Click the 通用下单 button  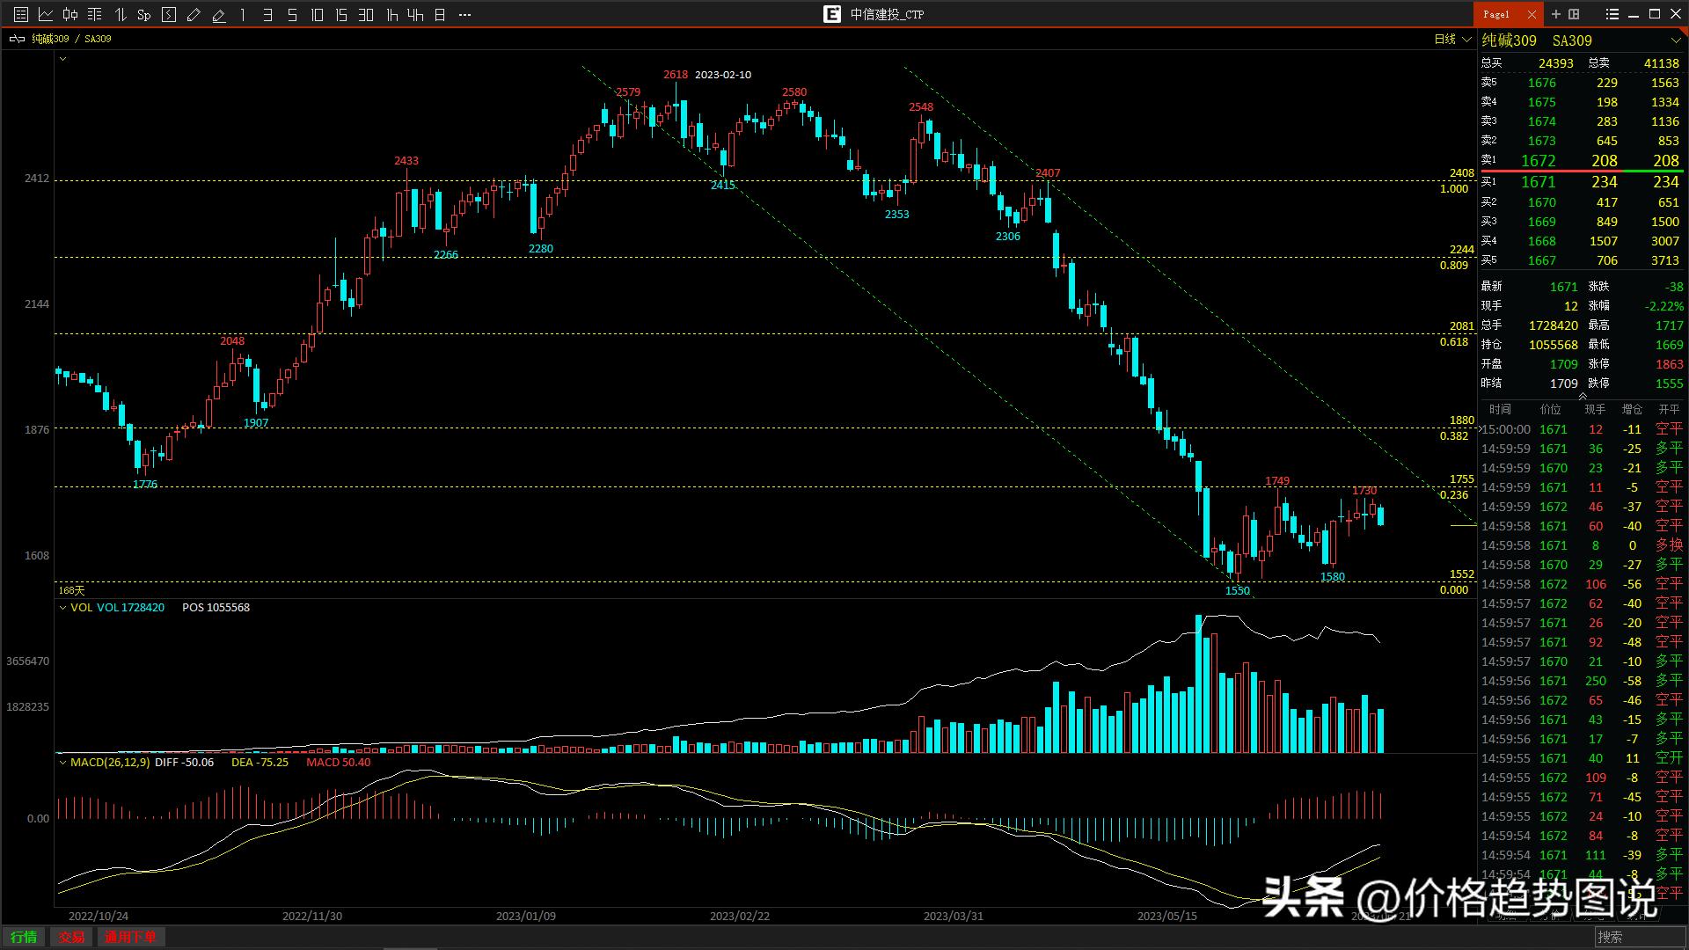[x=130, y=937]
